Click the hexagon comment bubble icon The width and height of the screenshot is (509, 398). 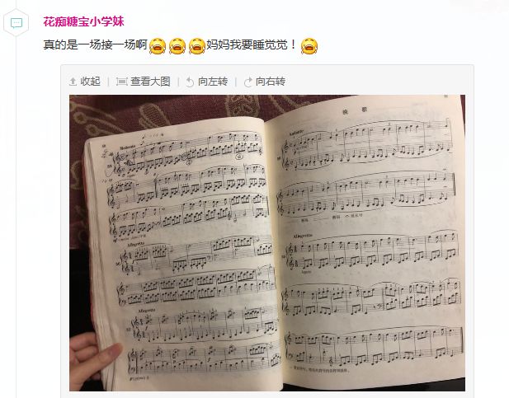pyautogui.click(x=16, y=23)
